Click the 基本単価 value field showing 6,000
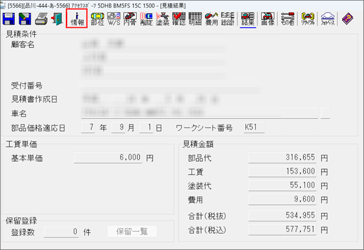364x250 pixels. point(108,158)
